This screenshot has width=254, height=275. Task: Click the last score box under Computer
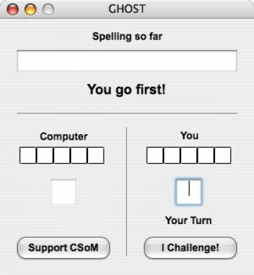(x=96, y=155)
